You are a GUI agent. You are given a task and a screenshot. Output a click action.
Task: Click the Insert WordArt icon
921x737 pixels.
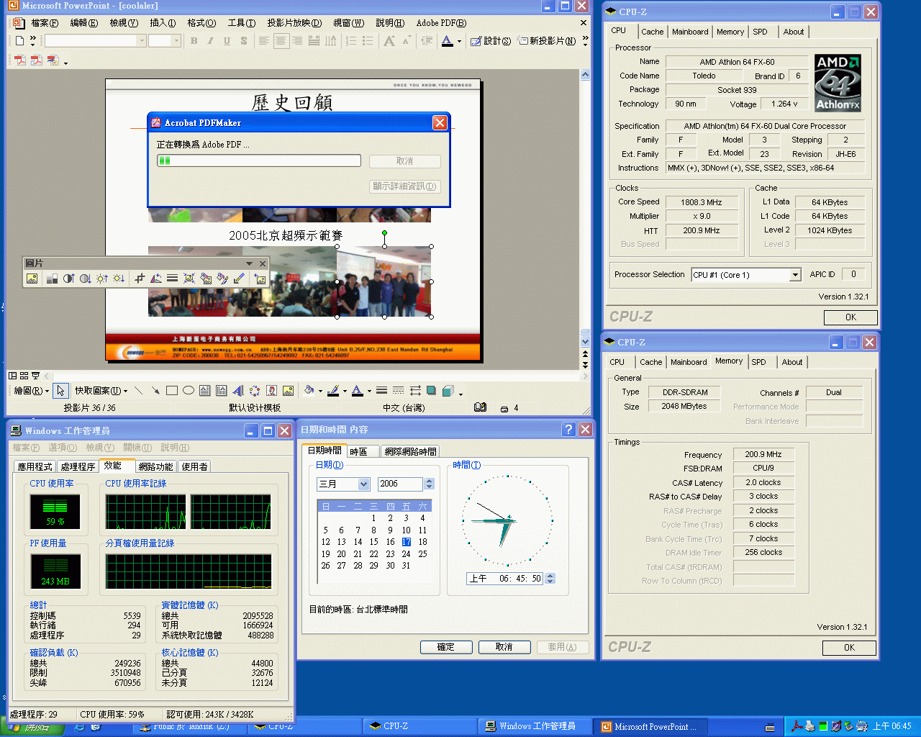tap(237, 391)
